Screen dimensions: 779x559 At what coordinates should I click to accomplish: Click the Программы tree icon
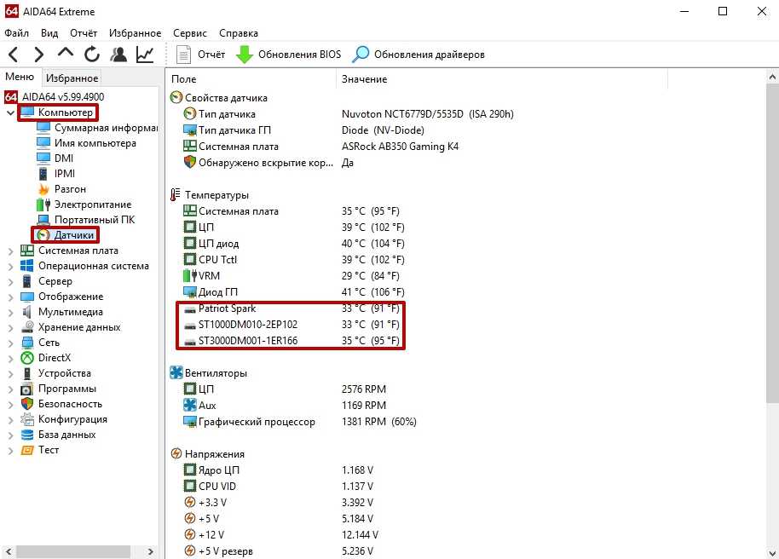tap(27, 389)
